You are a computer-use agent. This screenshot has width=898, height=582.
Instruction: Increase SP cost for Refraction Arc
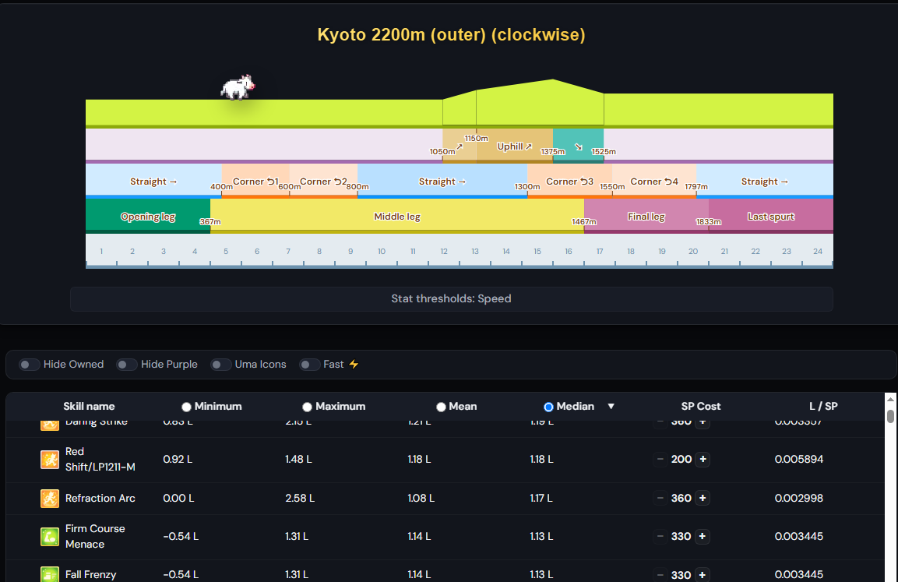703,499
